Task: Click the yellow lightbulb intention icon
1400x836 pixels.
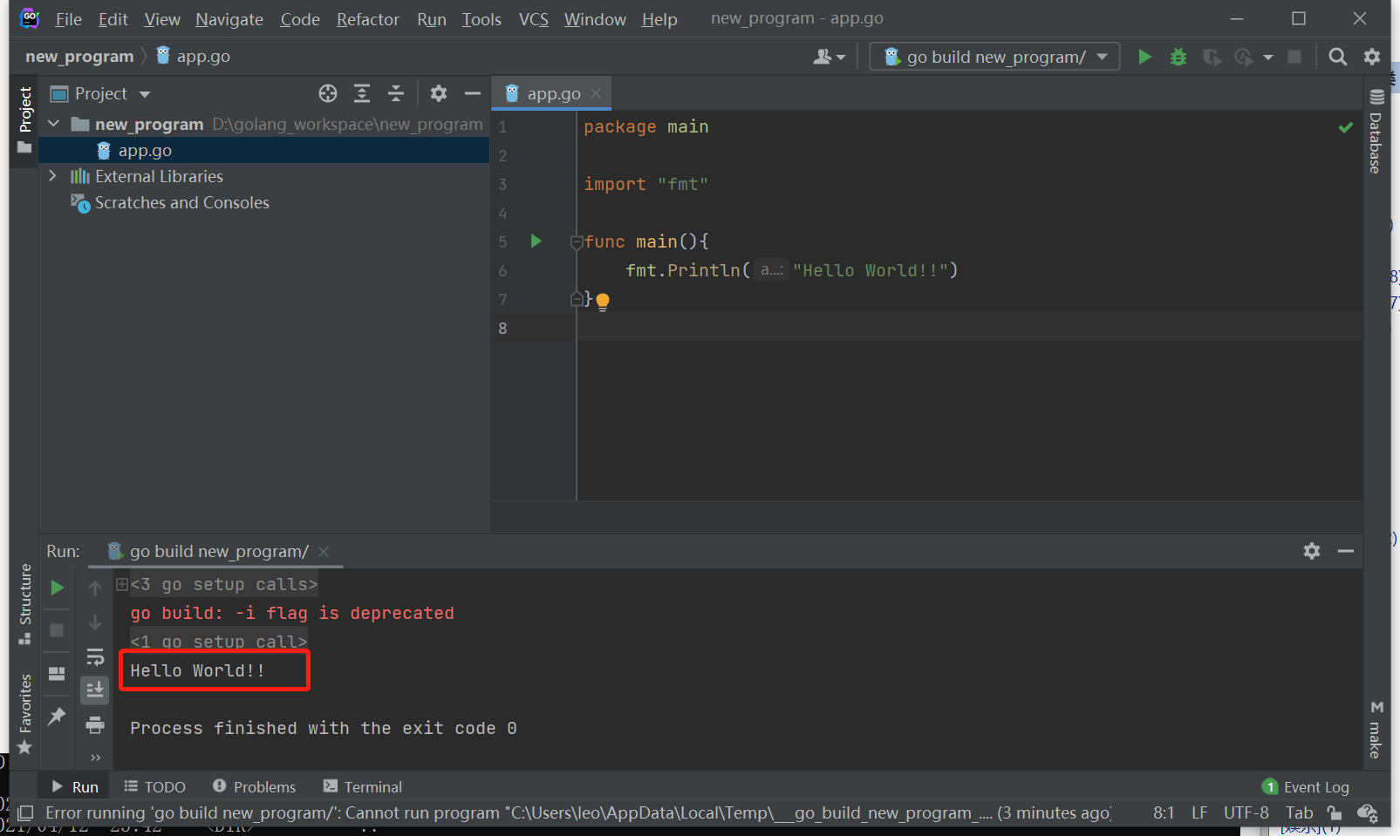Action: [x=603, y=302]
